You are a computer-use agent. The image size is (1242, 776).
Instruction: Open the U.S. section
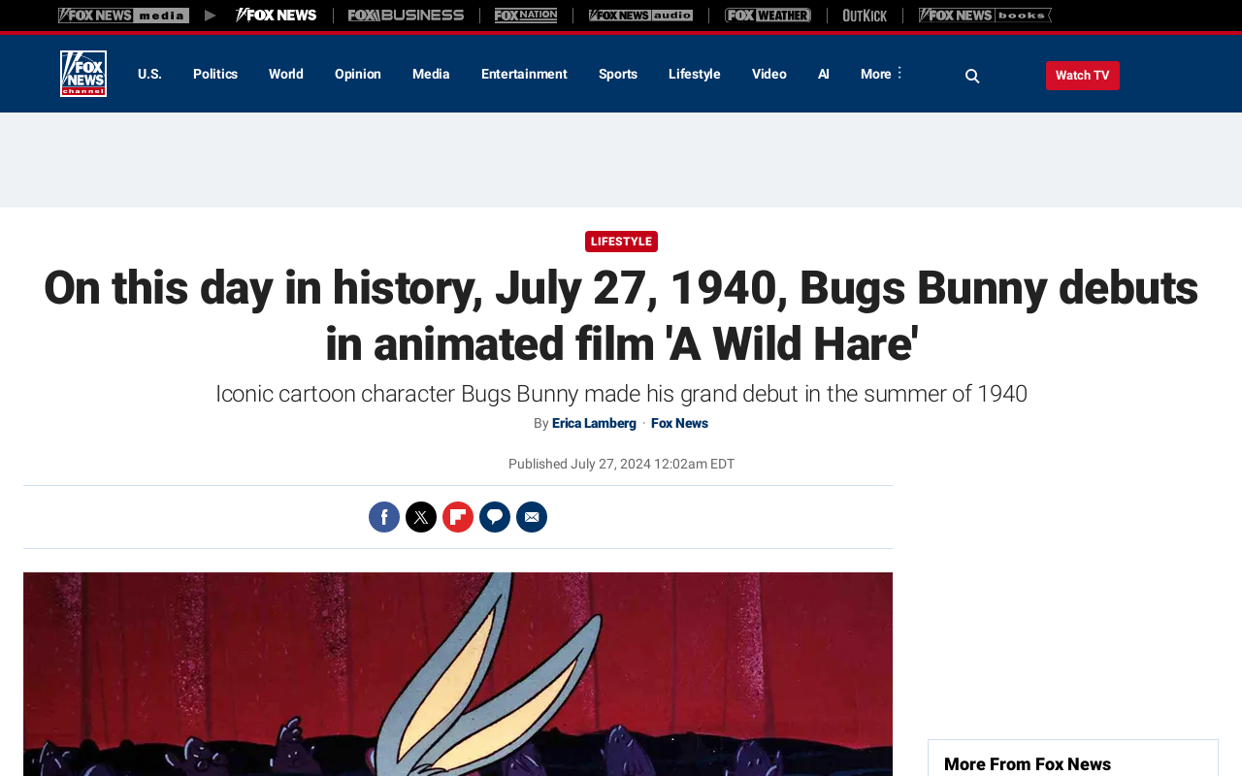click(149, 74)
